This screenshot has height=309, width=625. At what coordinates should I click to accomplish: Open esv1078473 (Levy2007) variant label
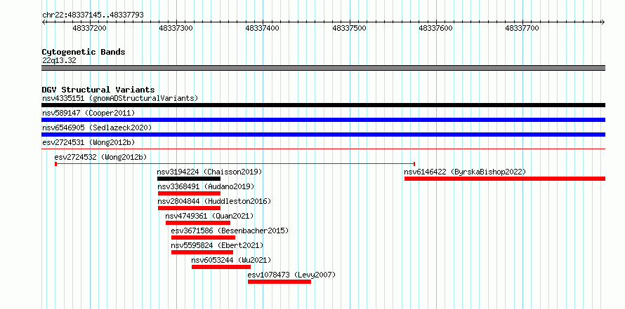coord(291,275)
